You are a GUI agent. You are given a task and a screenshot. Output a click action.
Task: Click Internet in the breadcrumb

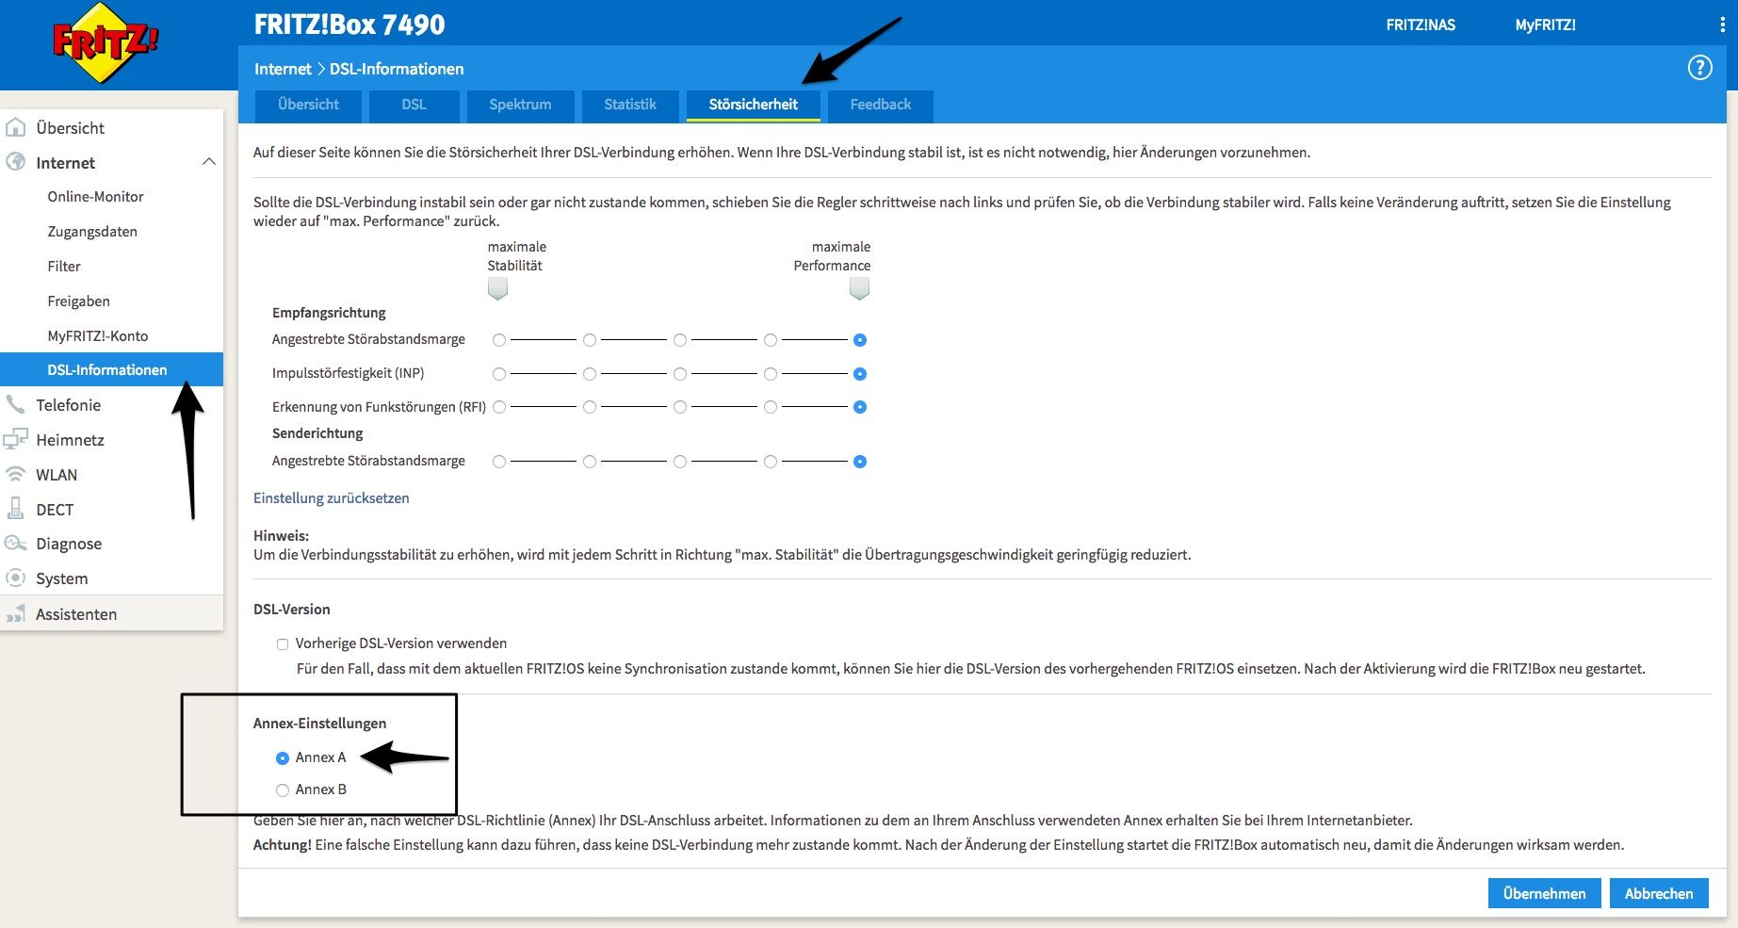click(x=283, y=69)
